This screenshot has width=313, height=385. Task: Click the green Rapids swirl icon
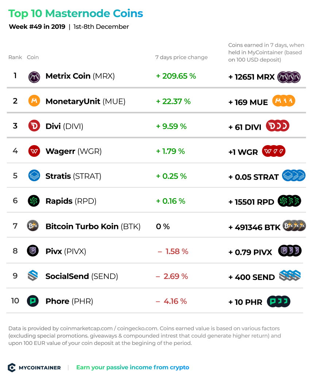tap(34, 201)
